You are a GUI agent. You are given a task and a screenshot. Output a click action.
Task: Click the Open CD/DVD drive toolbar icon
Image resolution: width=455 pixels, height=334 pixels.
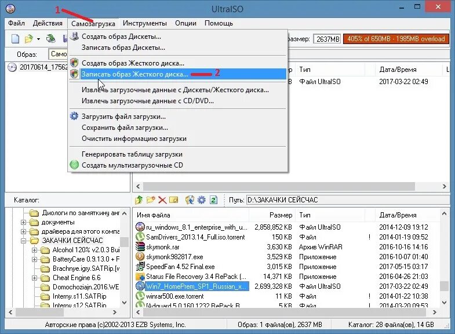point(51,39)
